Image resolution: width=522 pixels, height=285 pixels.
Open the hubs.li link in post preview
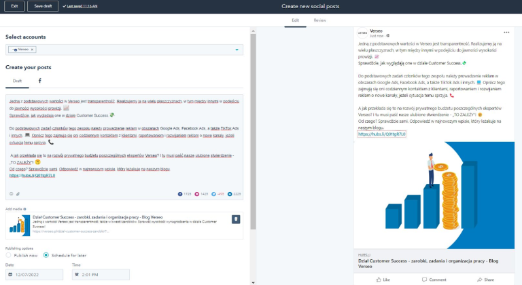click(x=382, y=134)
